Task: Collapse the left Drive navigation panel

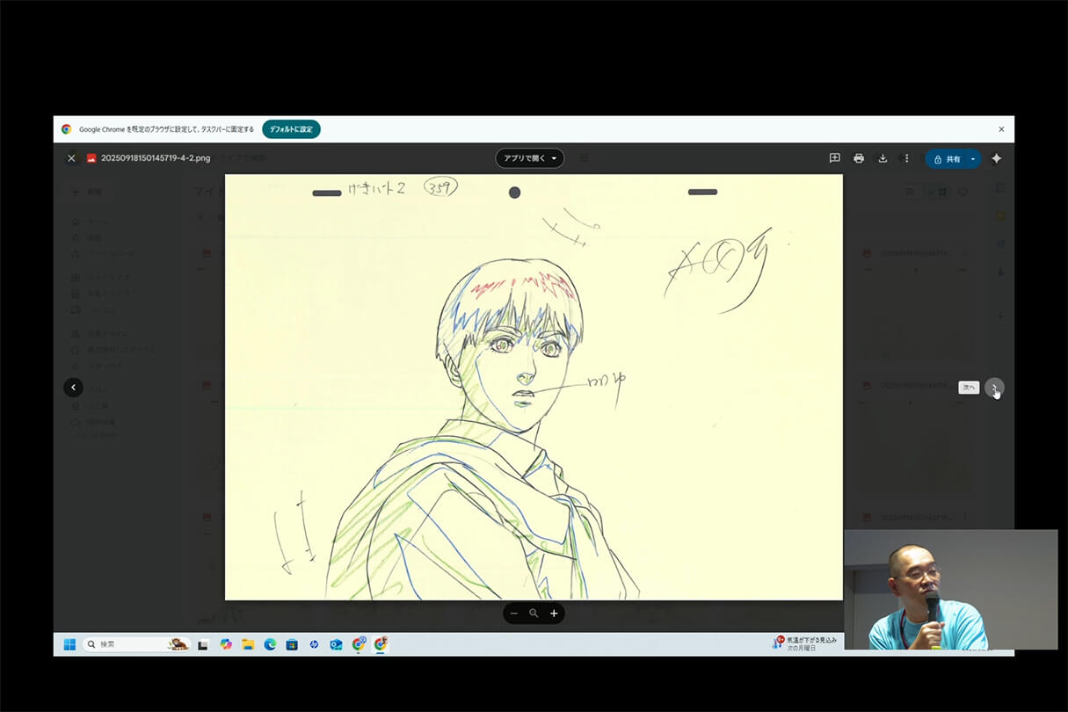Action: (73, 387)
